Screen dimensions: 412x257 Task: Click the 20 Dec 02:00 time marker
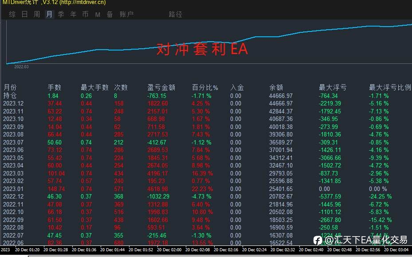point(169,249)
